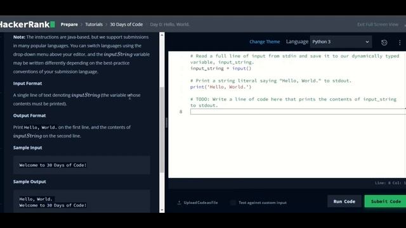Click the input_string = input() line

click(x=221, y=68)
